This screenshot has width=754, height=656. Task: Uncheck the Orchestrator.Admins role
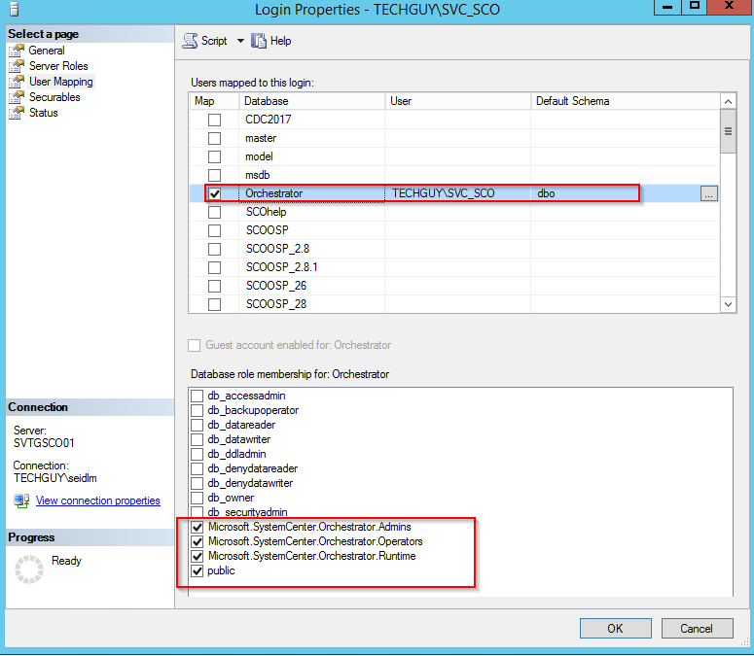197,528
